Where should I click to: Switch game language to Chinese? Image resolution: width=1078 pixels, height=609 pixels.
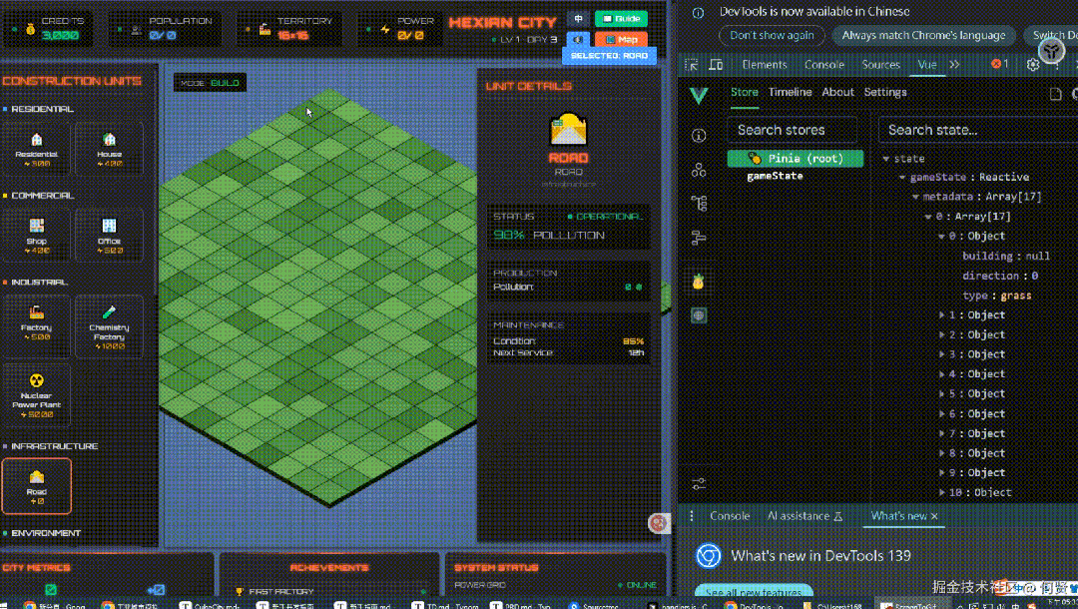[578, 19]
